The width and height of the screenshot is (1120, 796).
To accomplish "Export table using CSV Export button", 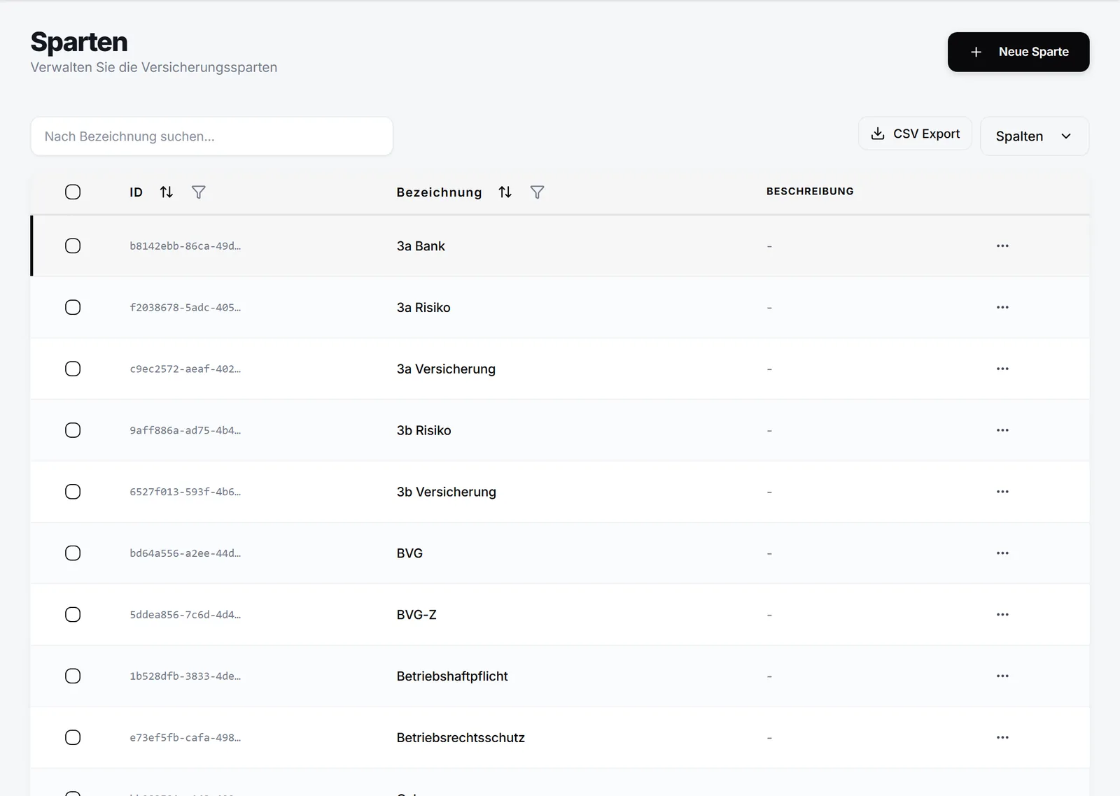I will tap(915, 133).
